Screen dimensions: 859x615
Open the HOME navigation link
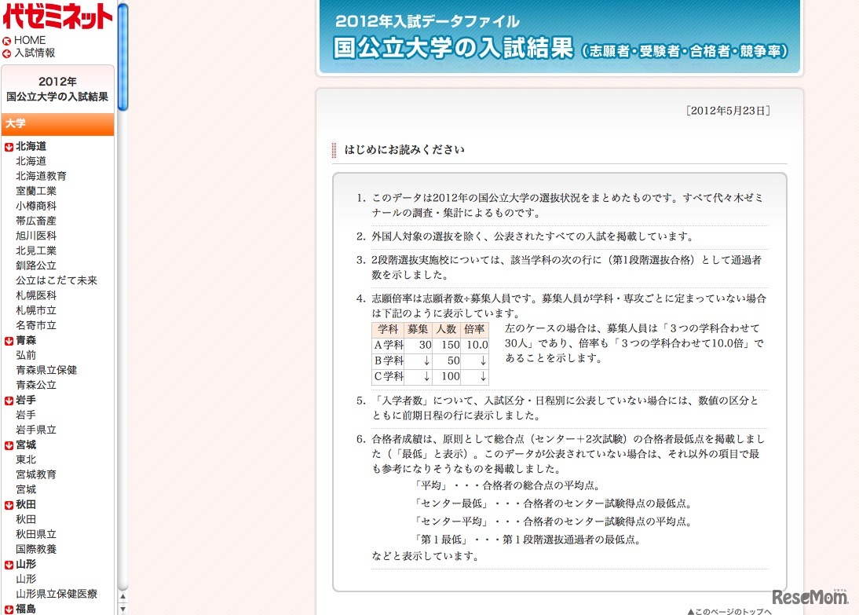30,40
